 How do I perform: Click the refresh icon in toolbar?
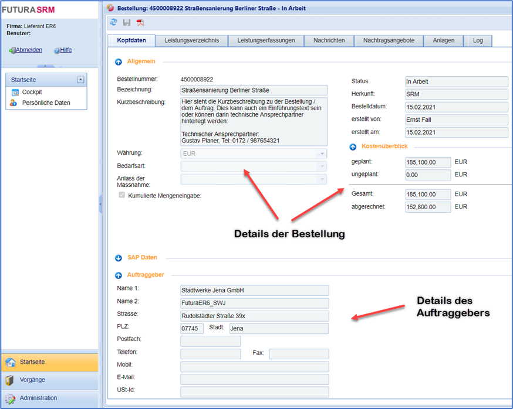(113, 22)
